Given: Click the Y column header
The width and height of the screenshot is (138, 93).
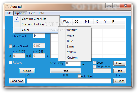Looking at the screenshot, I should pos(106,22).
